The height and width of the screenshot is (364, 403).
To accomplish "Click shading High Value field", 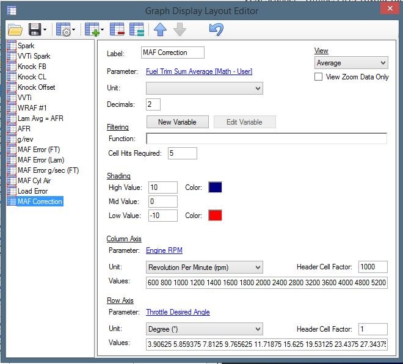I will click(x=162, y=187).
